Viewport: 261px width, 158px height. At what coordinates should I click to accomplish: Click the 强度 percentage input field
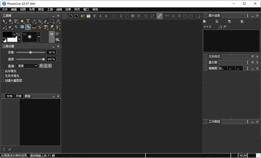[51, 59]
